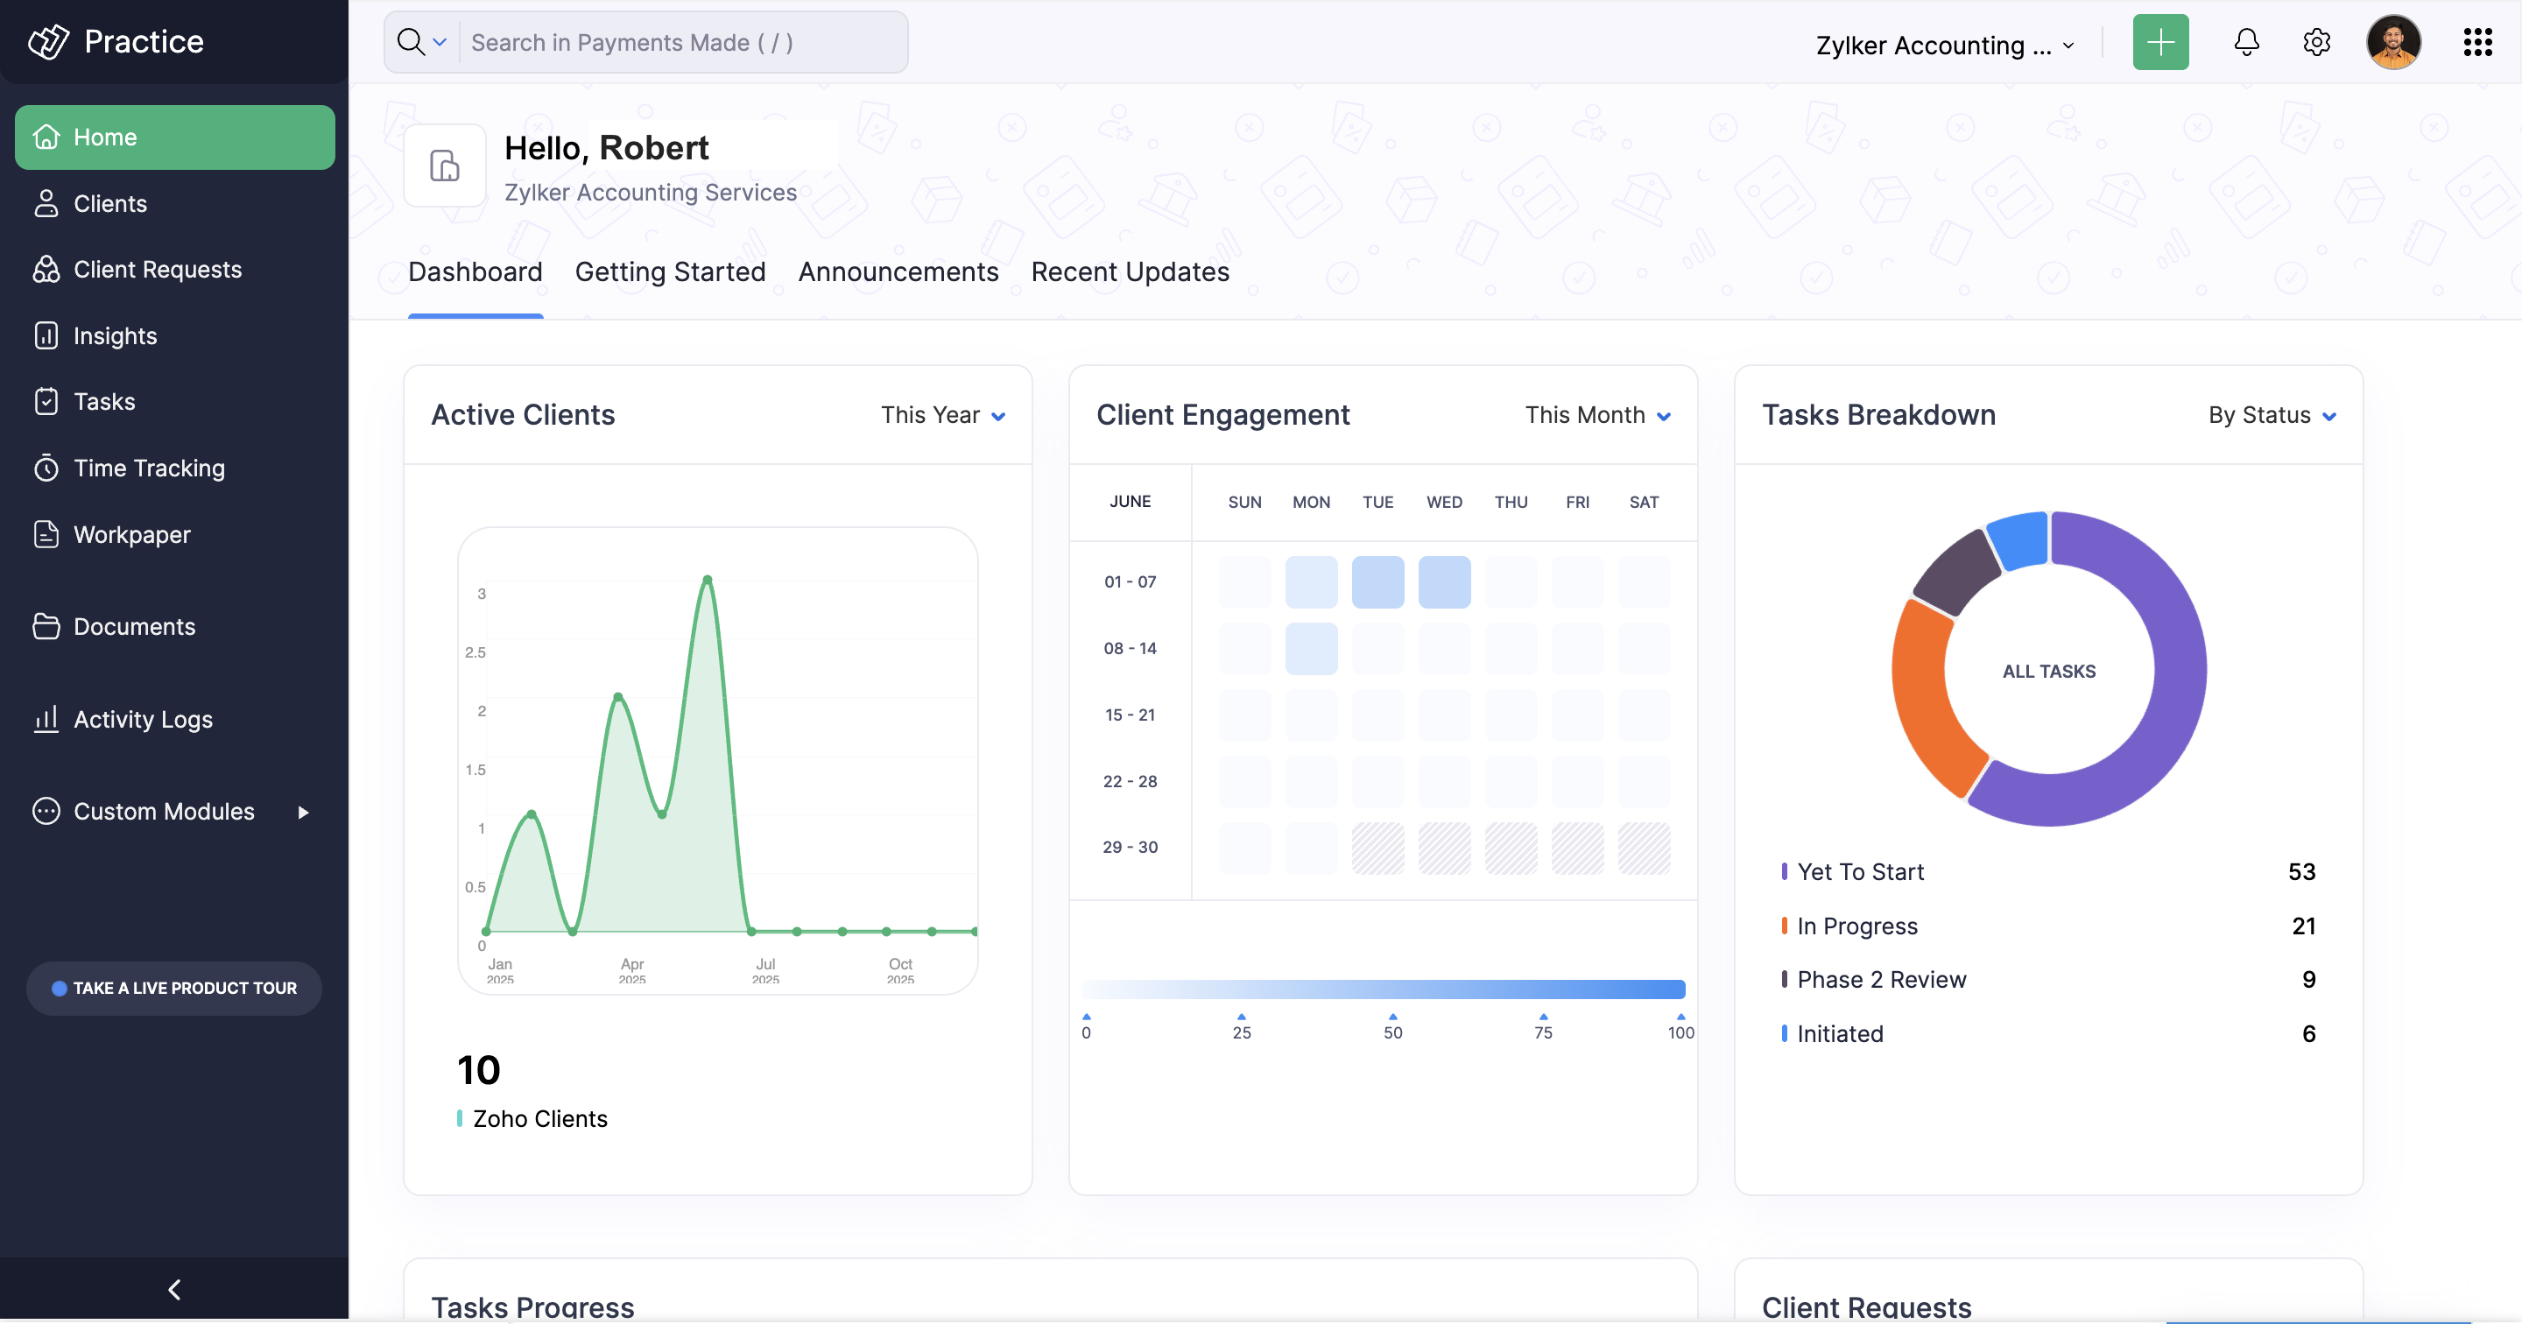2522x1324 pixels.
Task: Open the apps grid icon at top right
Action: (x=2478, y=42)
